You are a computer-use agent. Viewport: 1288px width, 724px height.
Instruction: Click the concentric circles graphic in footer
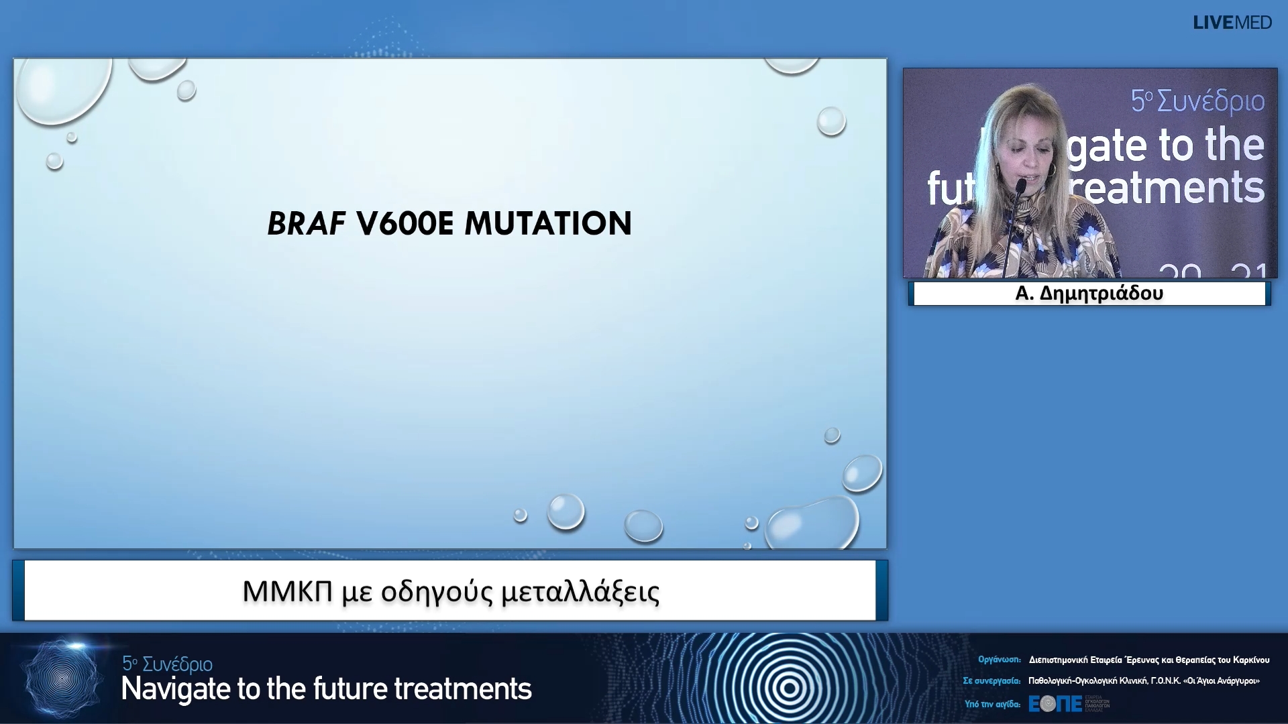pyautogui.click(x=790, y=686)
